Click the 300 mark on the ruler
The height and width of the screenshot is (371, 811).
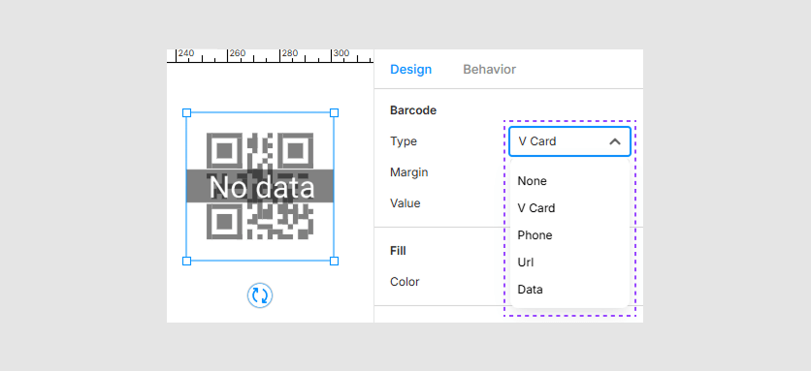point(341,53)
